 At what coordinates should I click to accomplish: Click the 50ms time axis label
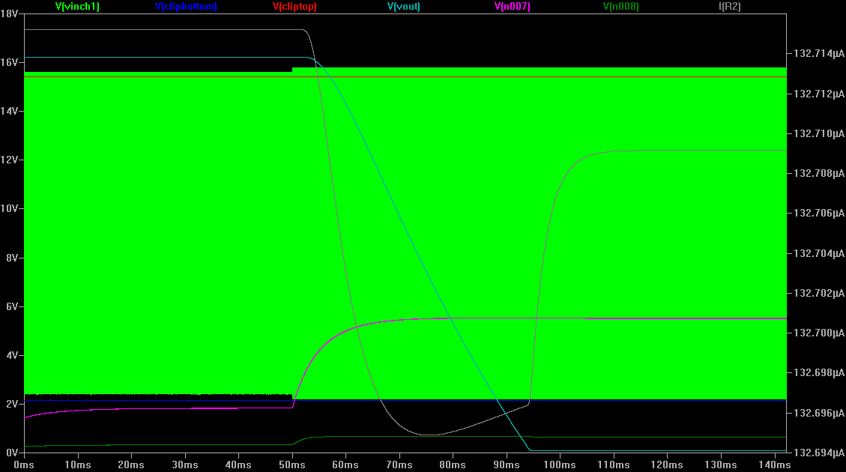coord(292,465)
